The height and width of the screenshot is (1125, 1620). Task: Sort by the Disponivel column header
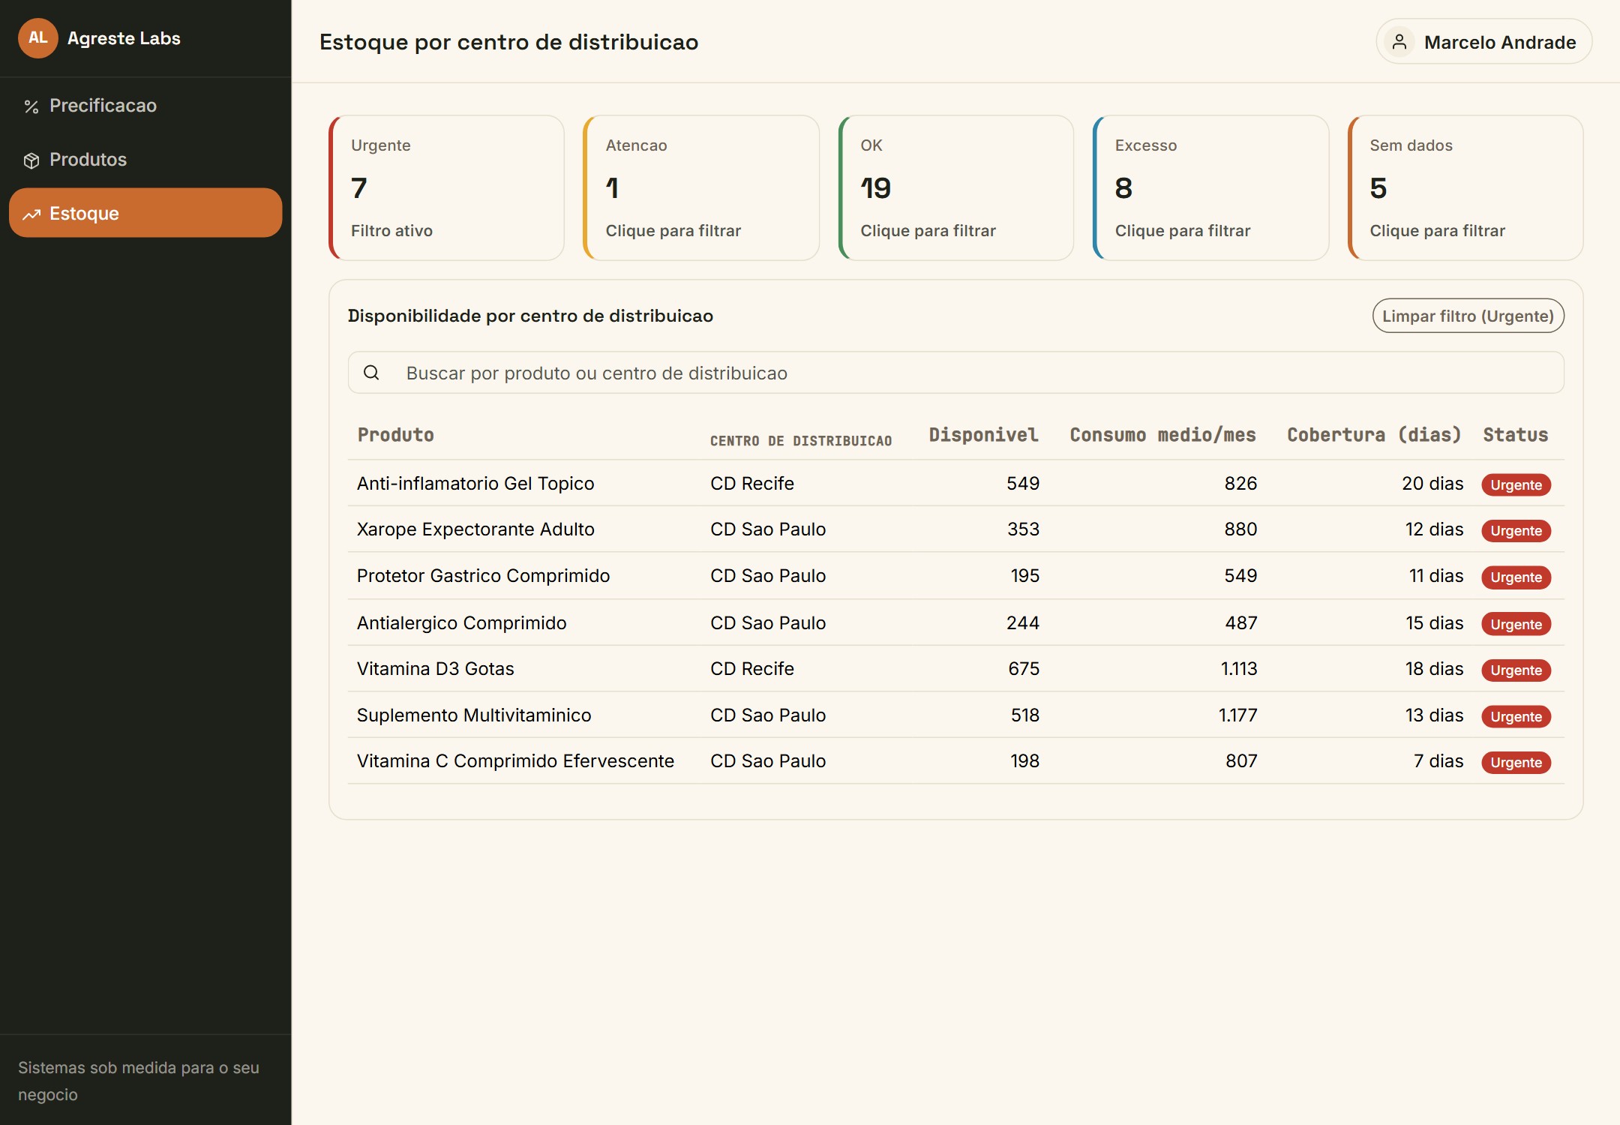coord(983,435)
